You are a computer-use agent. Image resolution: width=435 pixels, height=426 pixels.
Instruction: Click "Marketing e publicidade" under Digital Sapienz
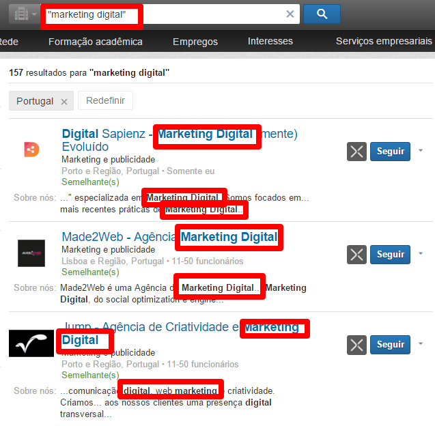coord(108,160)
